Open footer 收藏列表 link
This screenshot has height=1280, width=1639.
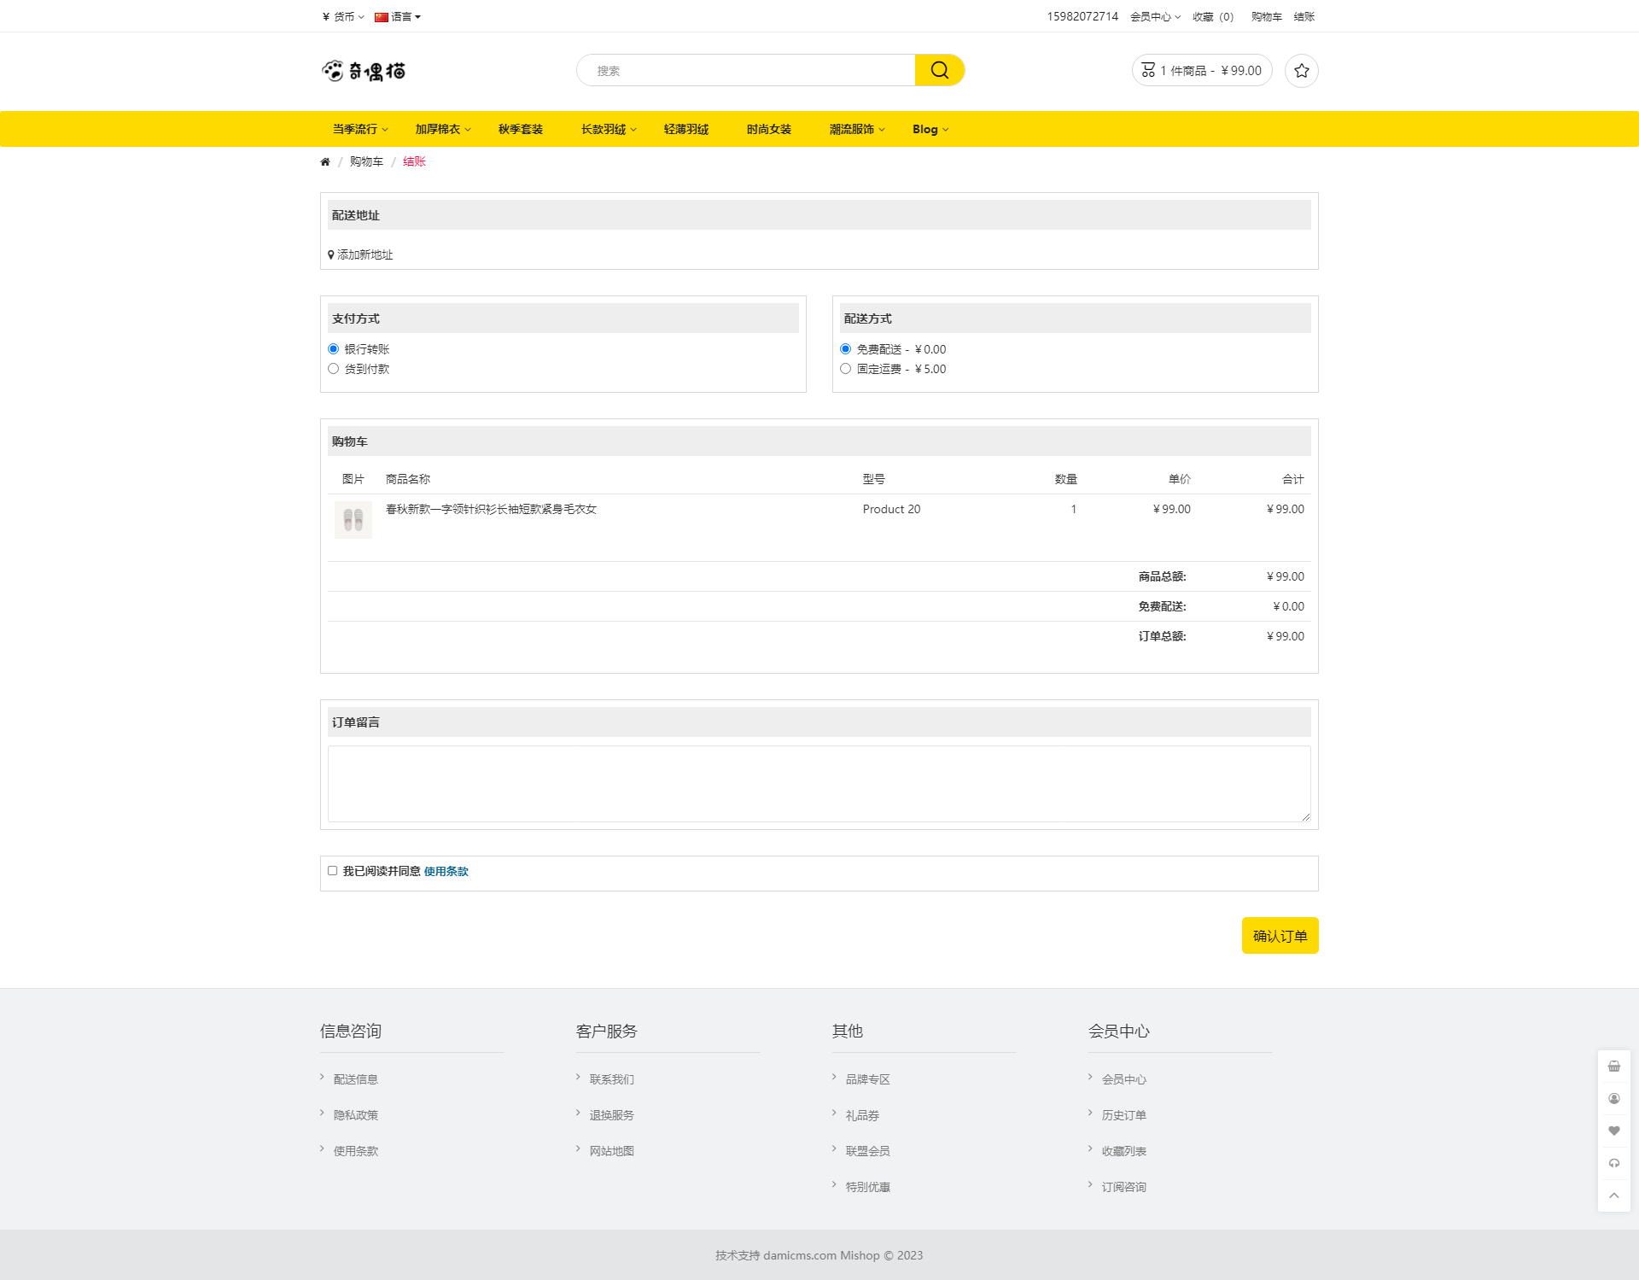(1124, 1152)
